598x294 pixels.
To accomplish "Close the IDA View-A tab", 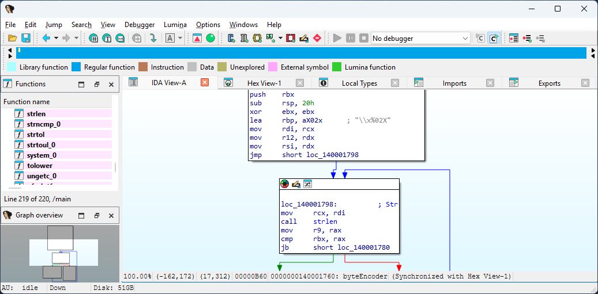I will 204,83.
